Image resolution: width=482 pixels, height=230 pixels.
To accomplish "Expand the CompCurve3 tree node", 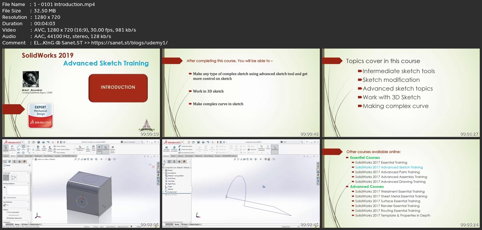I will (163, 192).
